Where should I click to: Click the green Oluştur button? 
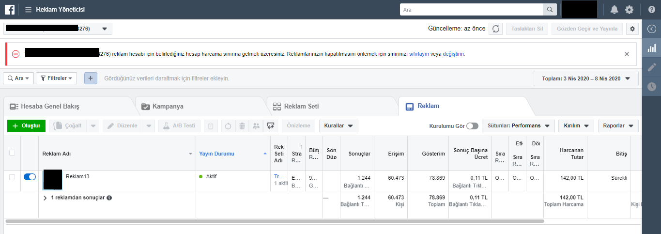pos(26,126)
